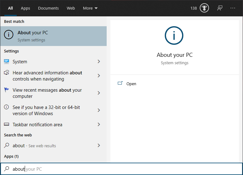Expand the 'about' web results chevron
Viewport: 243px width, 175px height.
point(99,145)
